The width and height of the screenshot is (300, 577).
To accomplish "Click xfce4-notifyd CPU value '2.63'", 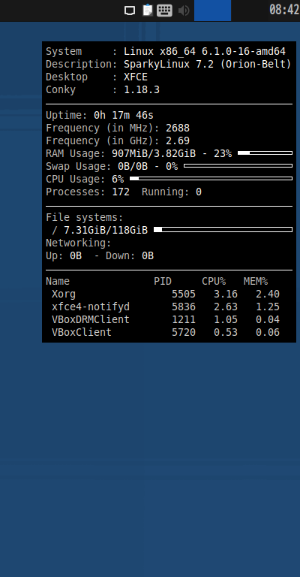I will click(226, 307).
